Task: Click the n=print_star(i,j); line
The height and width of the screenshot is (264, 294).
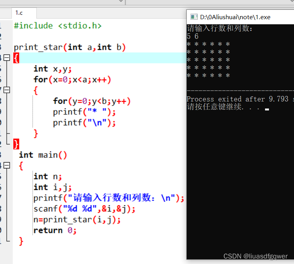Action: 77,220
